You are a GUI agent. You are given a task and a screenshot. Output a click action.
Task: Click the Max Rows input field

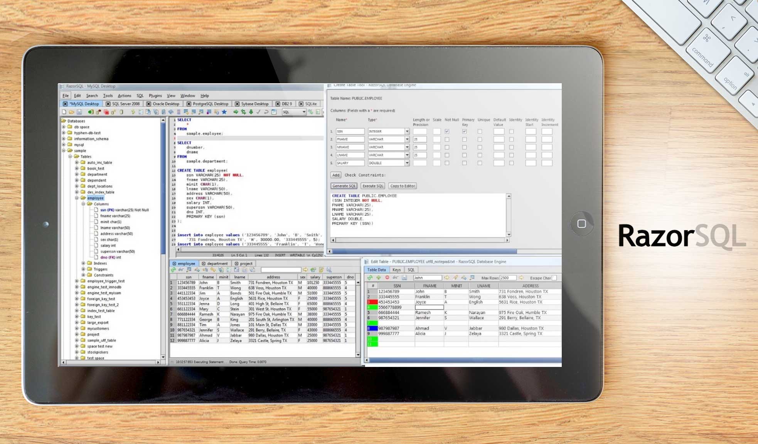507,278
